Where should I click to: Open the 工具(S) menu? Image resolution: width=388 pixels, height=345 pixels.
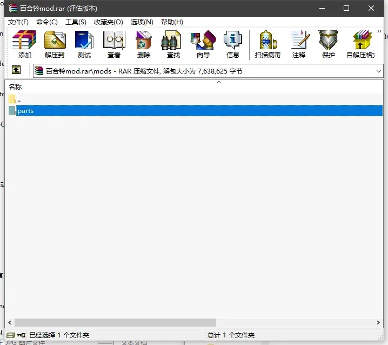point(76,22)
